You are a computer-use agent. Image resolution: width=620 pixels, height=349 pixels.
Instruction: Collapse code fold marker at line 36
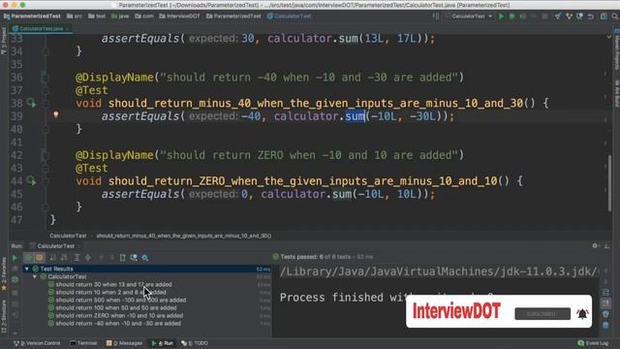[46, 78]
